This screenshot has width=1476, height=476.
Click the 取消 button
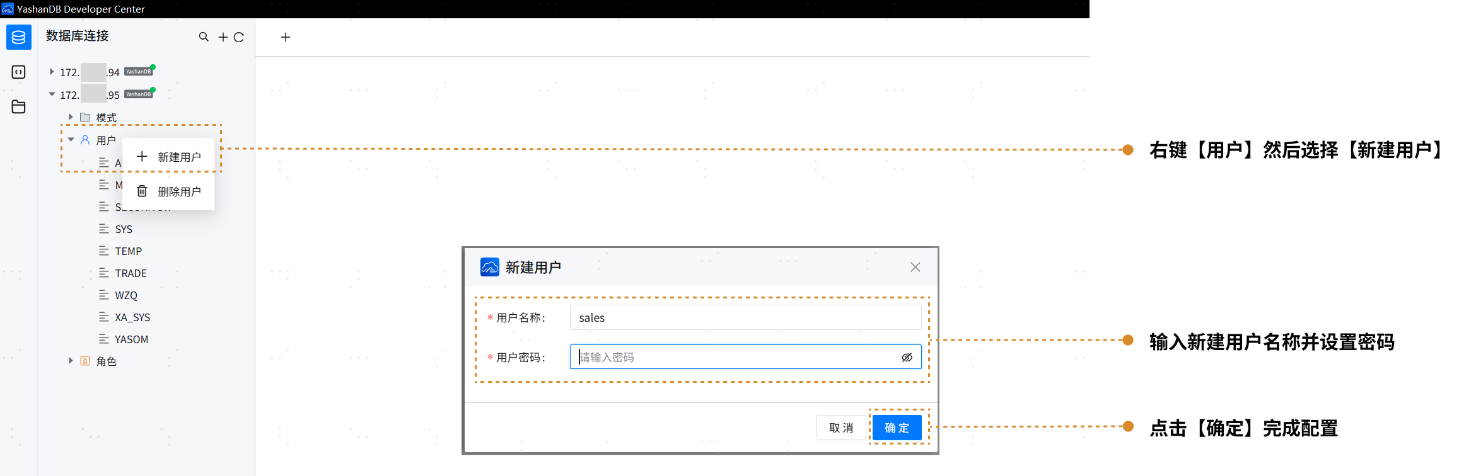point(841,428)
